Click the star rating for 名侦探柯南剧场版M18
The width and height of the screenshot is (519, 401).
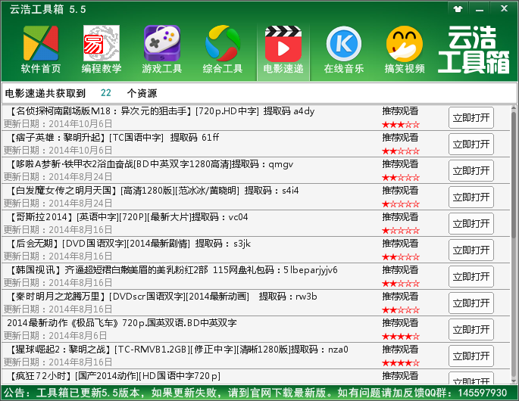(401, 125)
